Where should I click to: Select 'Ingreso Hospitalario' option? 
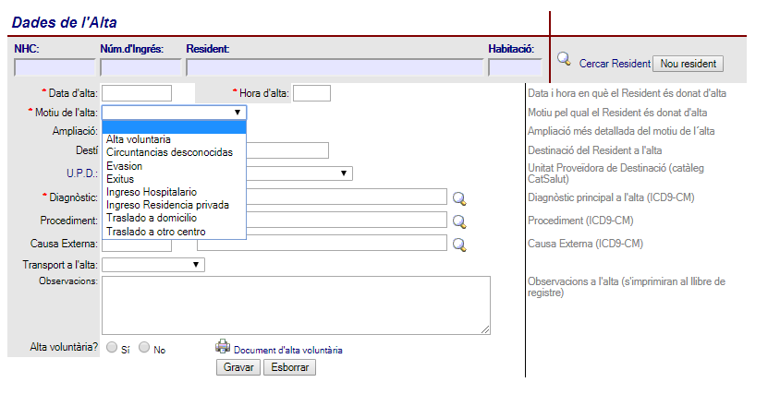pyautogui.click(x=152, y=192)
